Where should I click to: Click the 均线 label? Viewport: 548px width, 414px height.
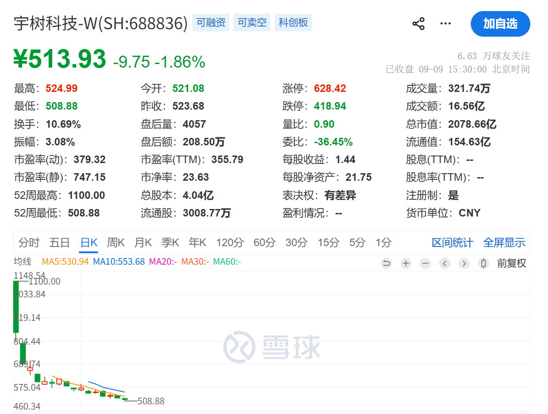(x=23, y=262)
